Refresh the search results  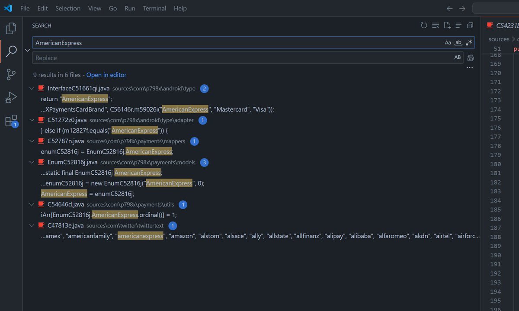pos(424,26)
